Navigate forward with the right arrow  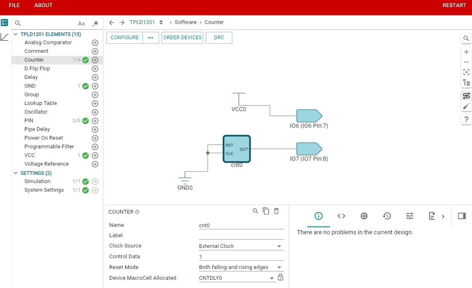[122, 23]
